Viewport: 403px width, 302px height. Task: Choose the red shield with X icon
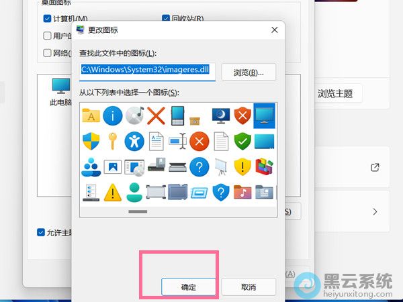(242, 116)
